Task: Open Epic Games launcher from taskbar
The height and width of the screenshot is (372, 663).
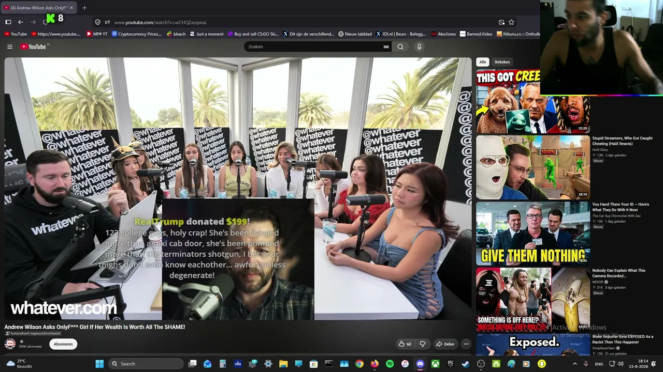Action: 451,364
